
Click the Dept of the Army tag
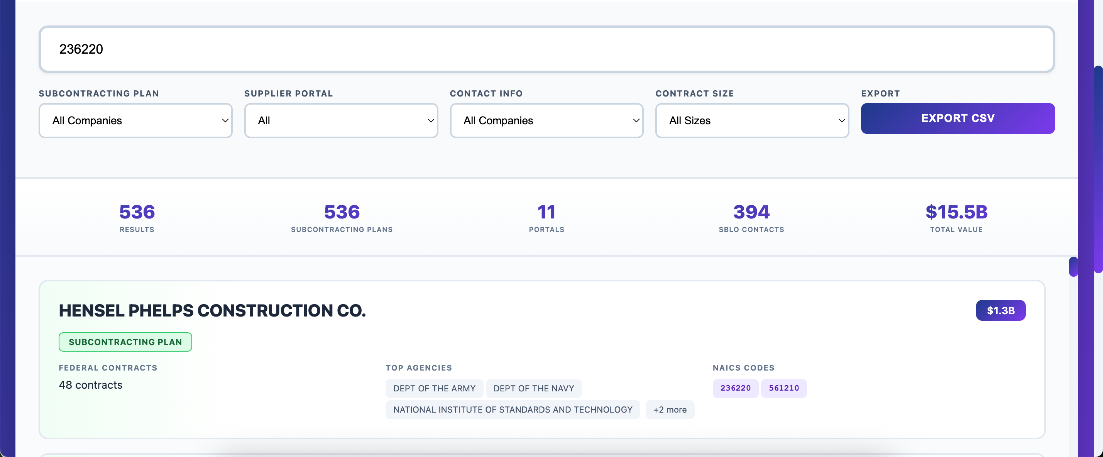click(x=434, y=388)
